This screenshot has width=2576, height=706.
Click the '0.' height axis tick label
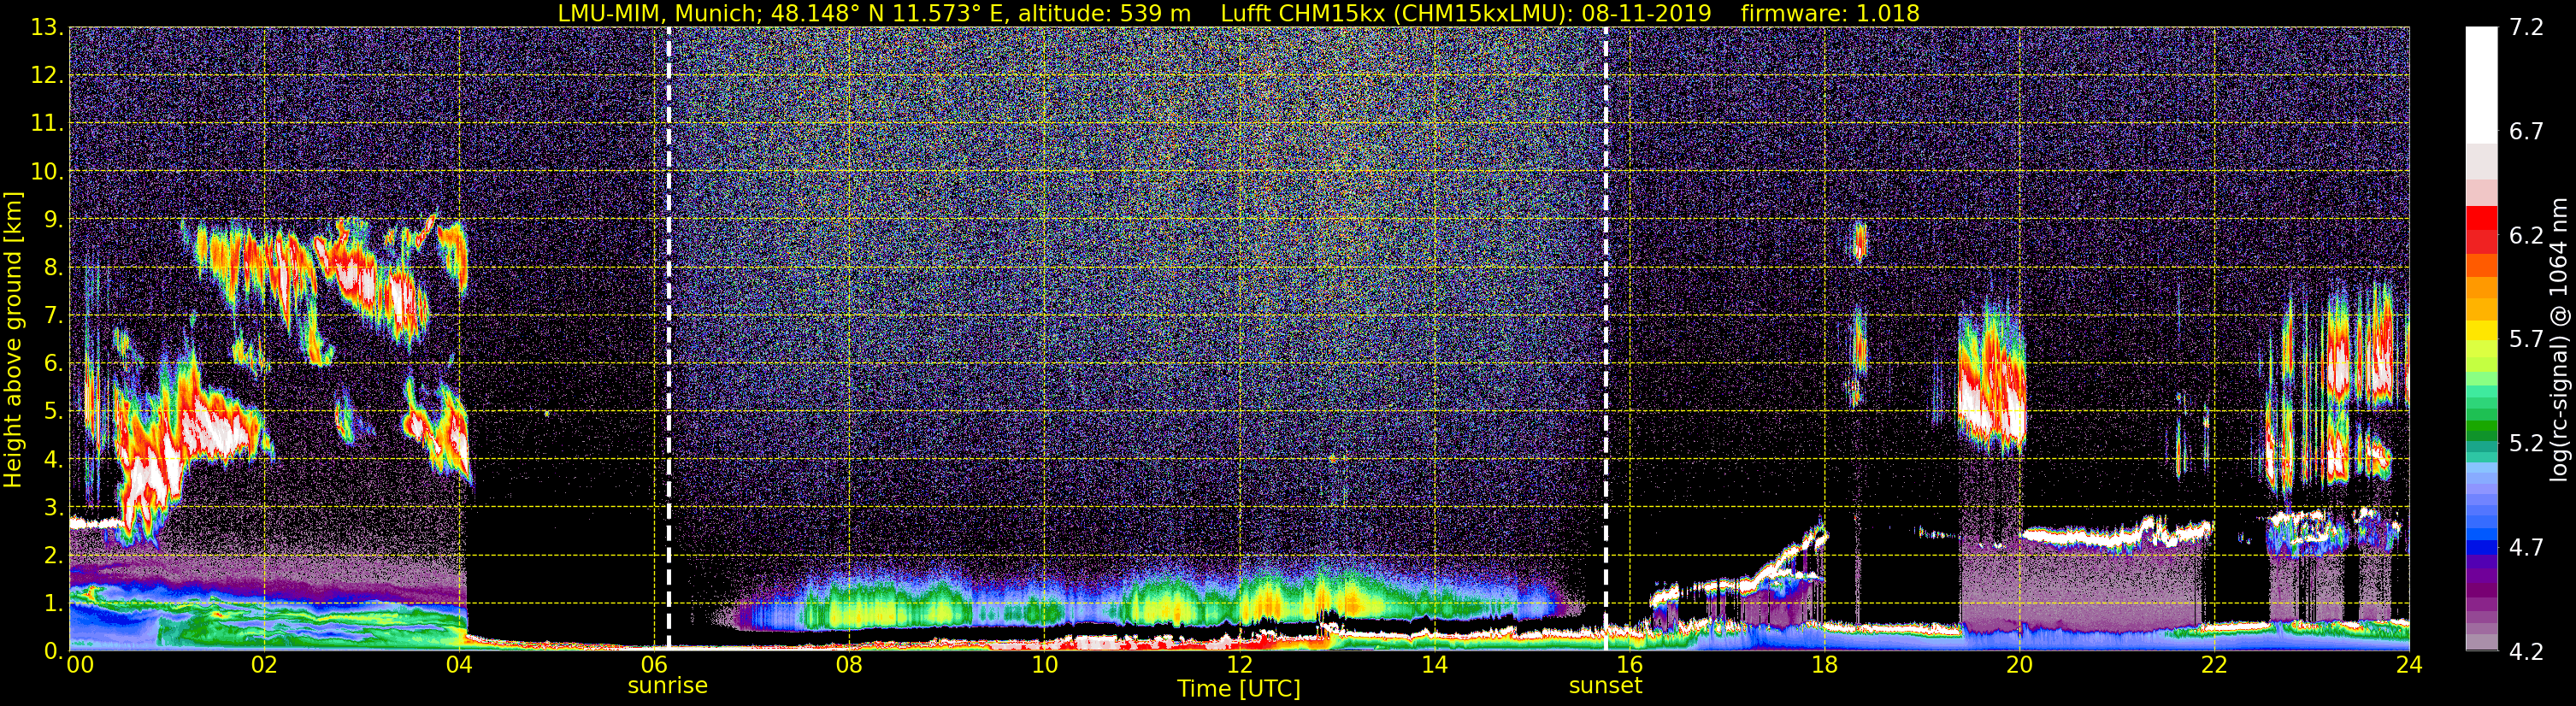[x=52, y=651]
